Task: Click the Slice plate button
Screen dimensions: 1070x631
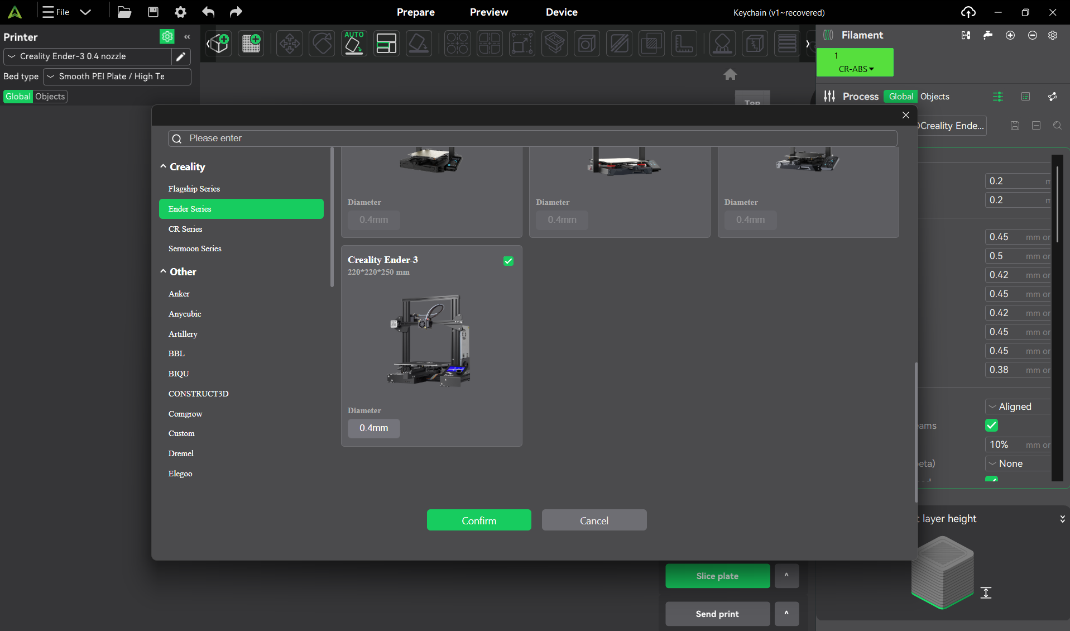Action: (x=717, y=576)
